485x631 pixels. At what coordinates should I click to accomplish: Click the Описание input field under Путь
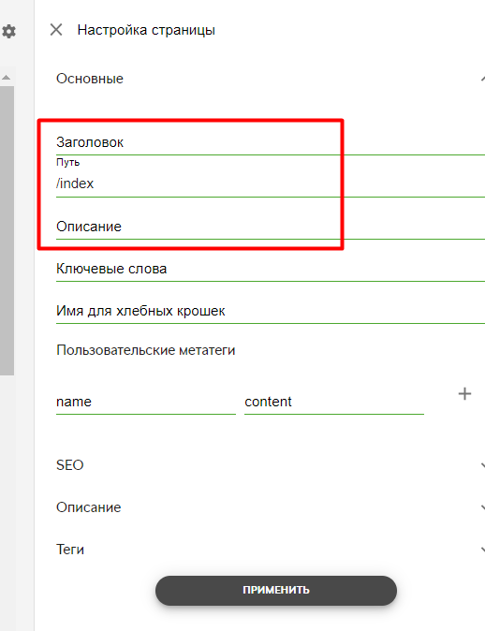coord(271,227)
